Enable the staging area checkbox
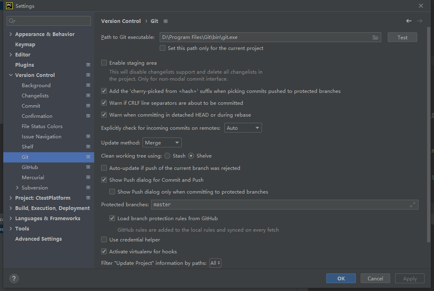 [x=104, y=63]
